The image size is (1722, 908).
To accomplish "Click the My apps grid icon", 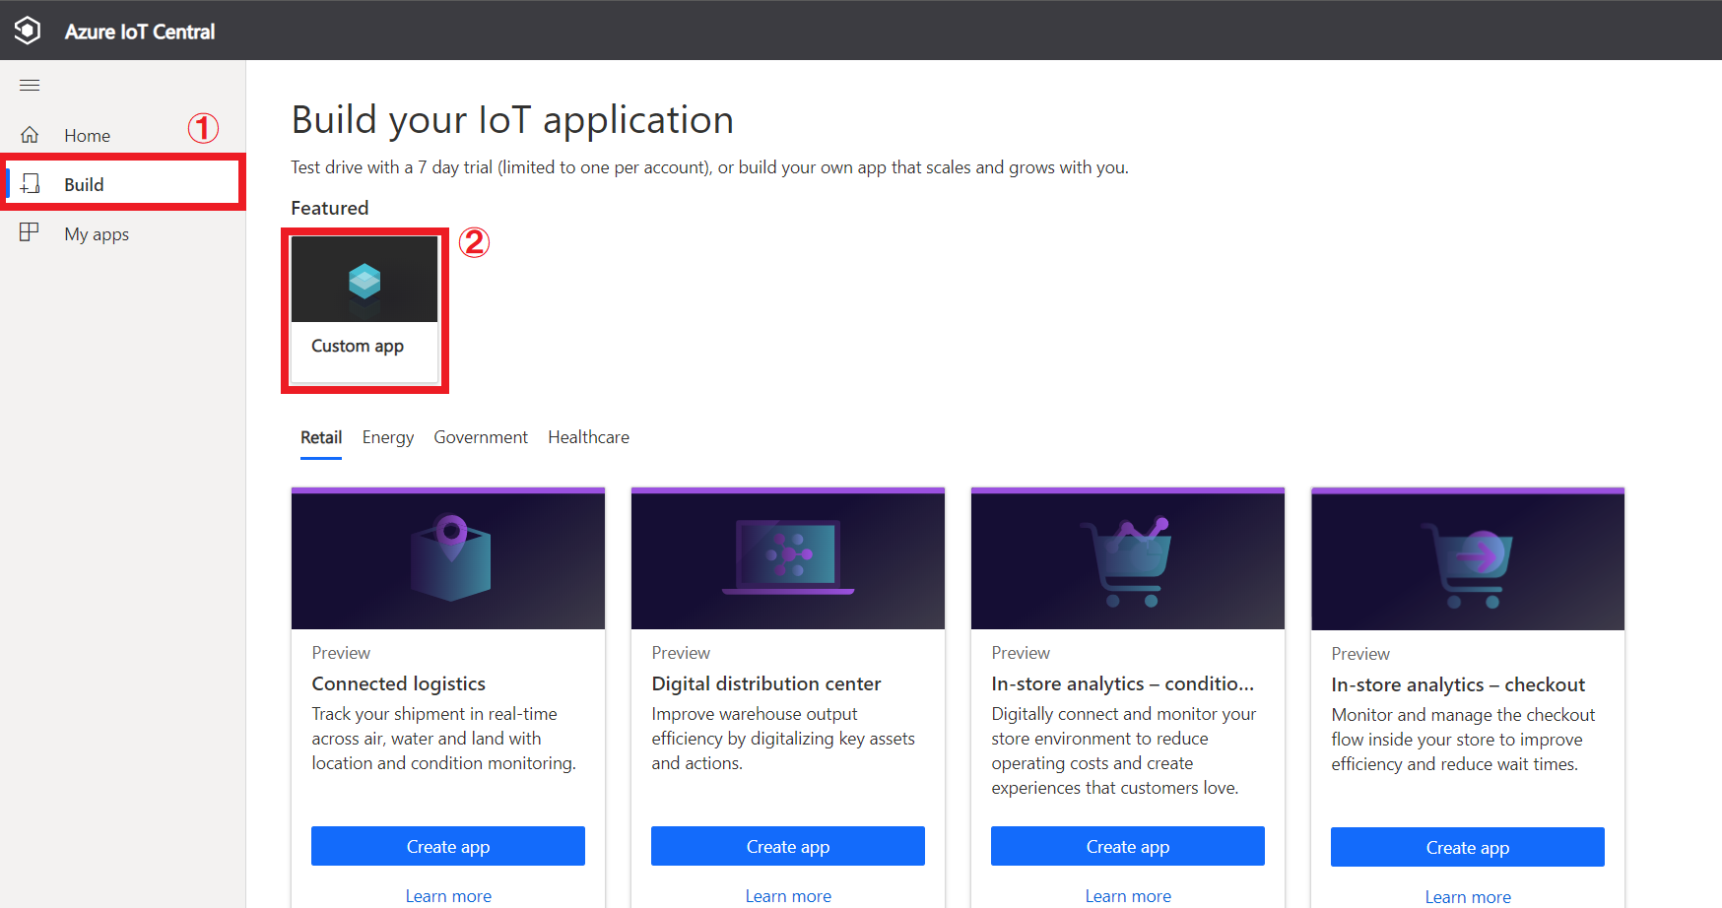I will pos(30,233).
